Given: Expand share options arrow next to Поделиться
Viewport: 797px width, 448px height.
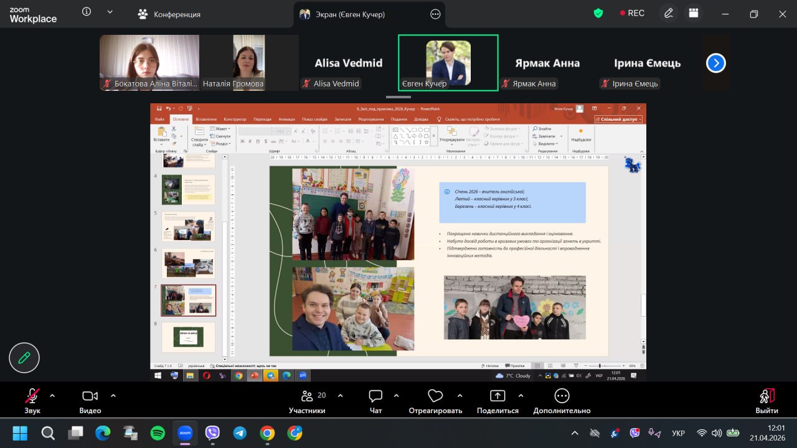Looking at the screenshot, I should (521, 395).
